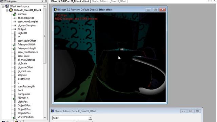Click the ssao_numSamples integer icon
217x122 pixels.
15,22
